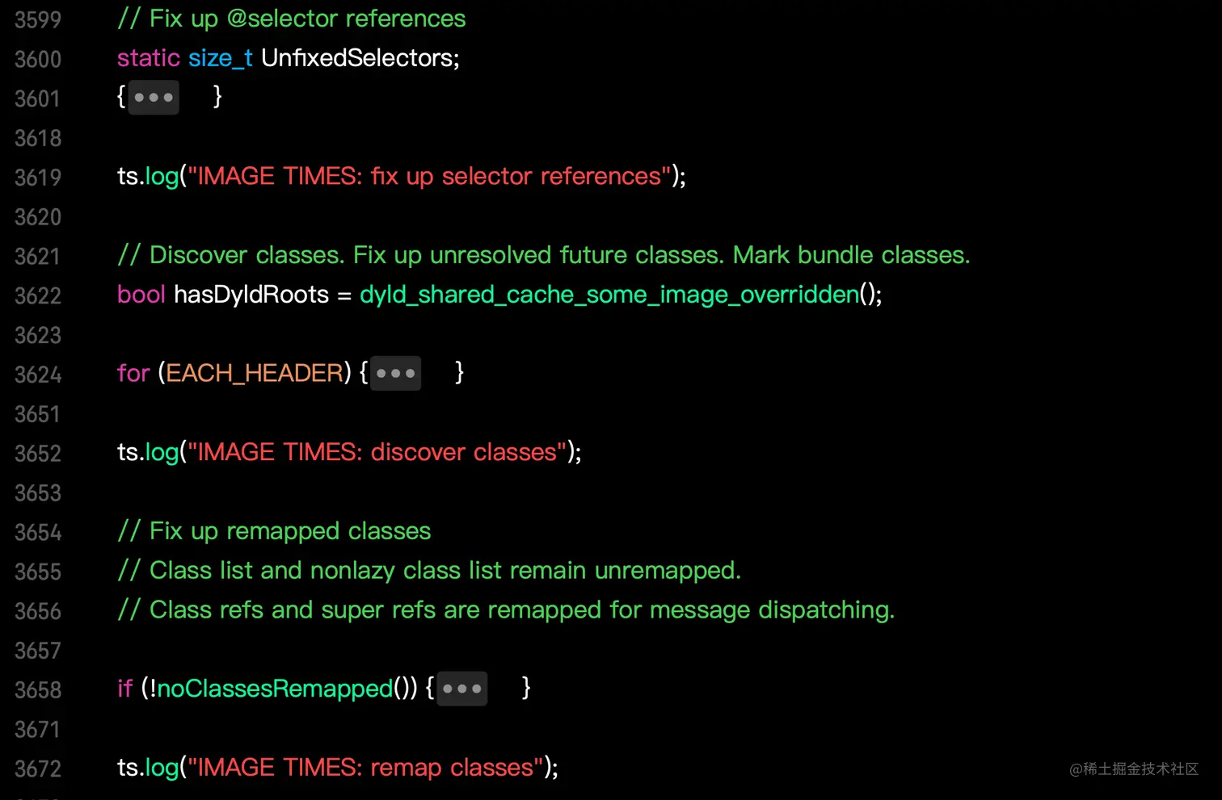Click the size_t type keyword
This screenshot has height=800, width=1222.
220,58
